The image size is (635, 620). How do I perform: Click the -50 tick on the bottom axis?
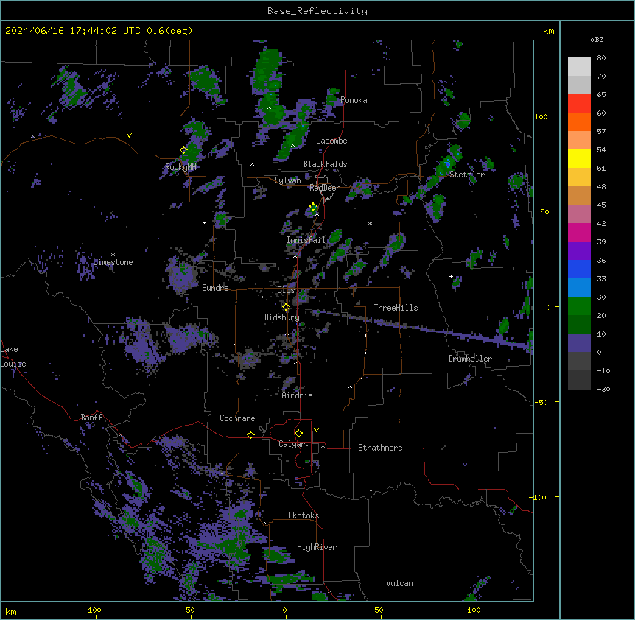point(188,610)
